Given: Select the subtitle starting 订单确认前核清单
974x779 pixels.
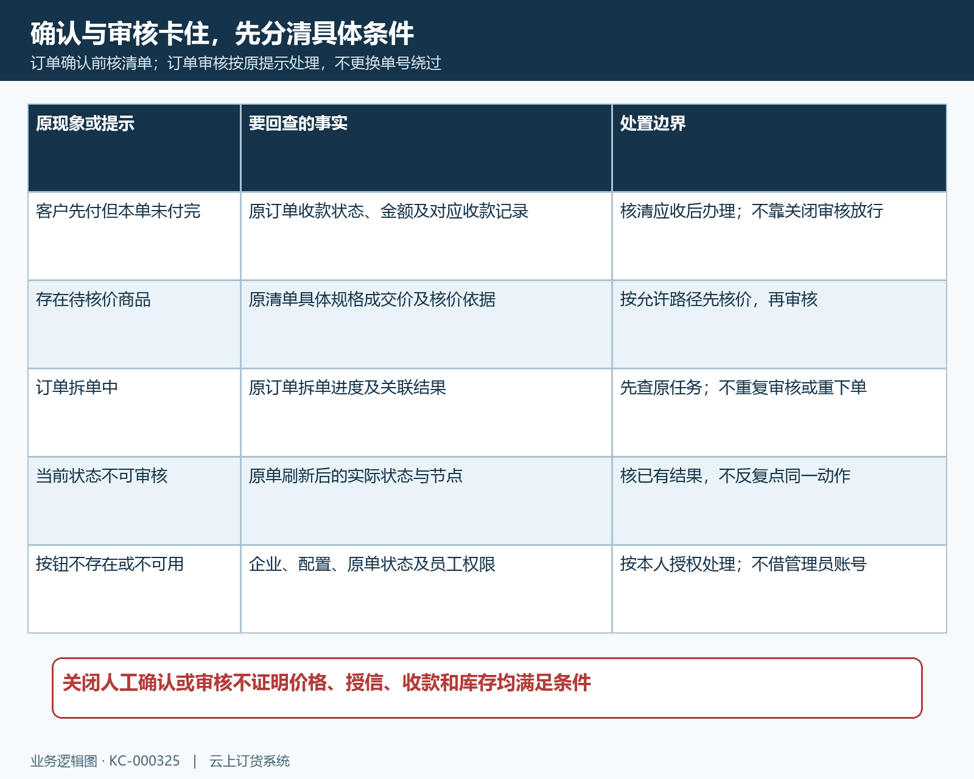Looking at the screenshot, I should tap(236, 63).
